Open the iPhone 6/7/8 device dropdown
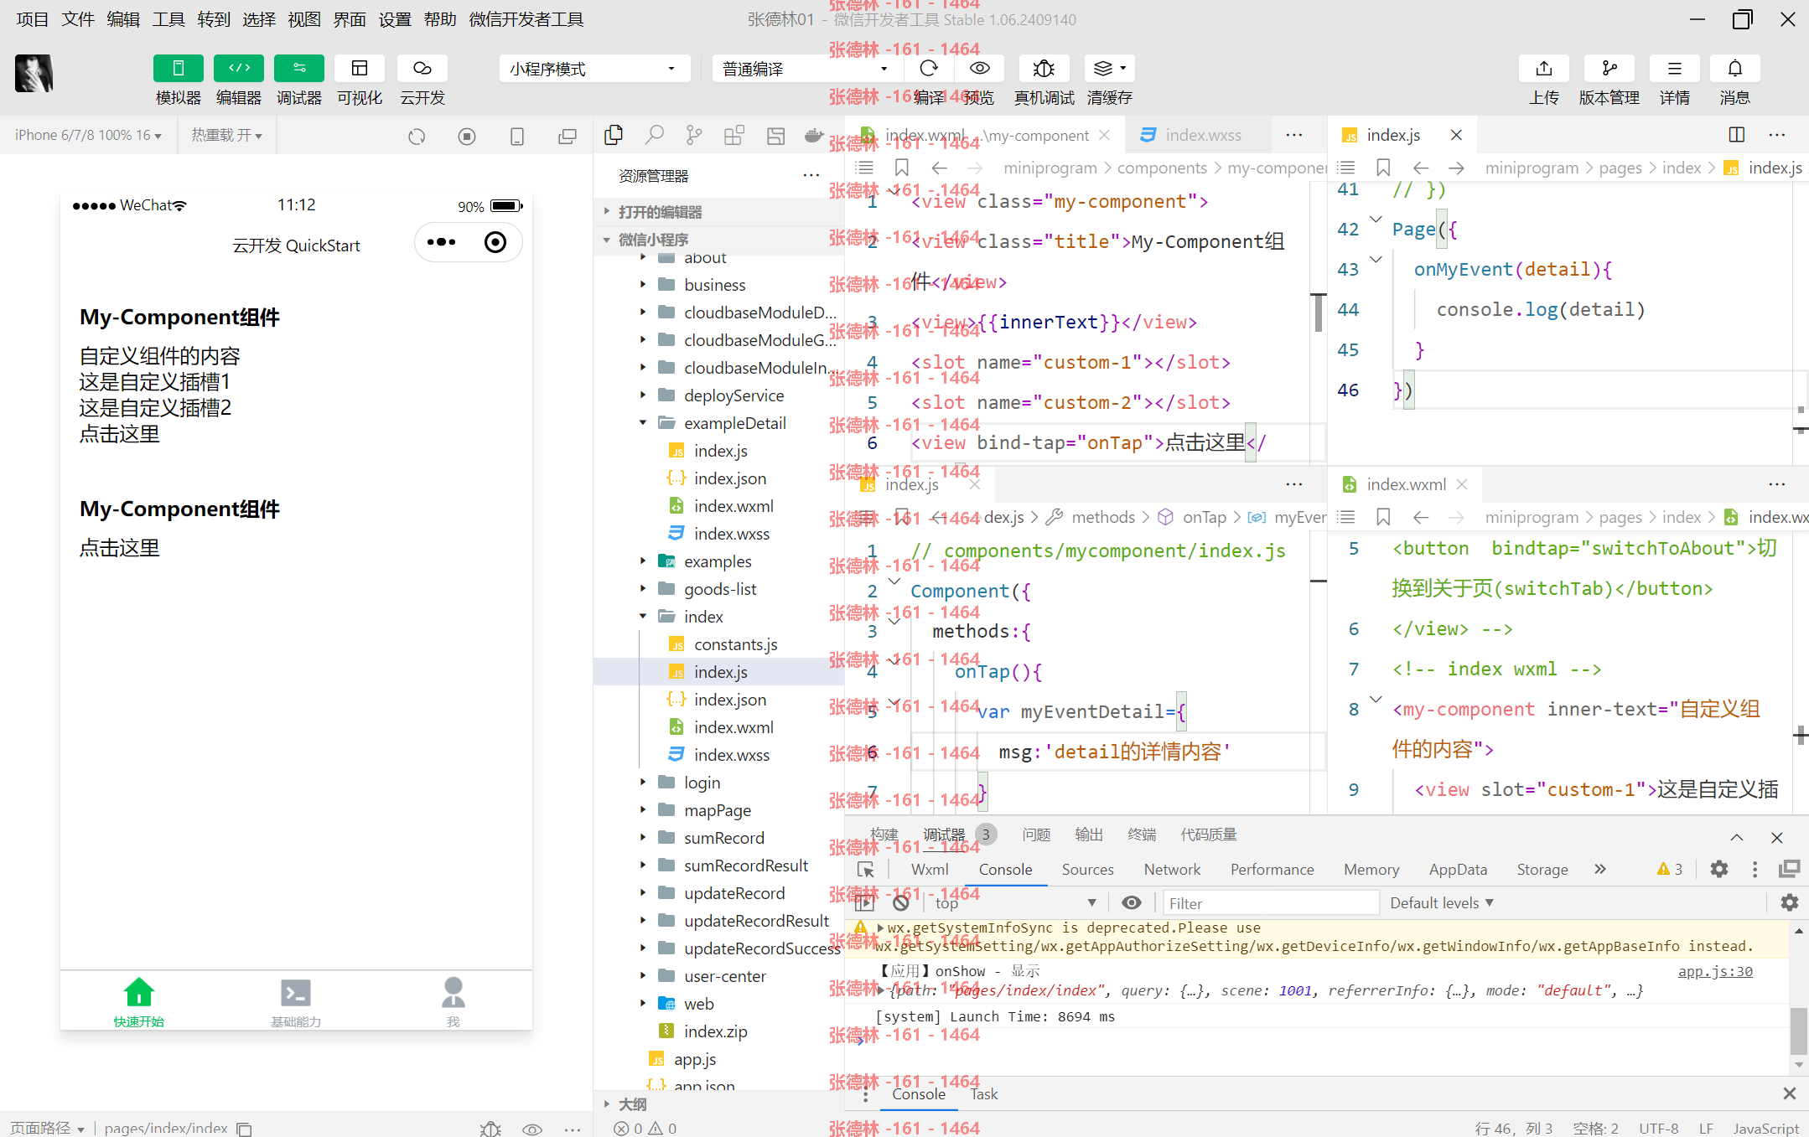The image size is (1809, 1137). (88, 135)
